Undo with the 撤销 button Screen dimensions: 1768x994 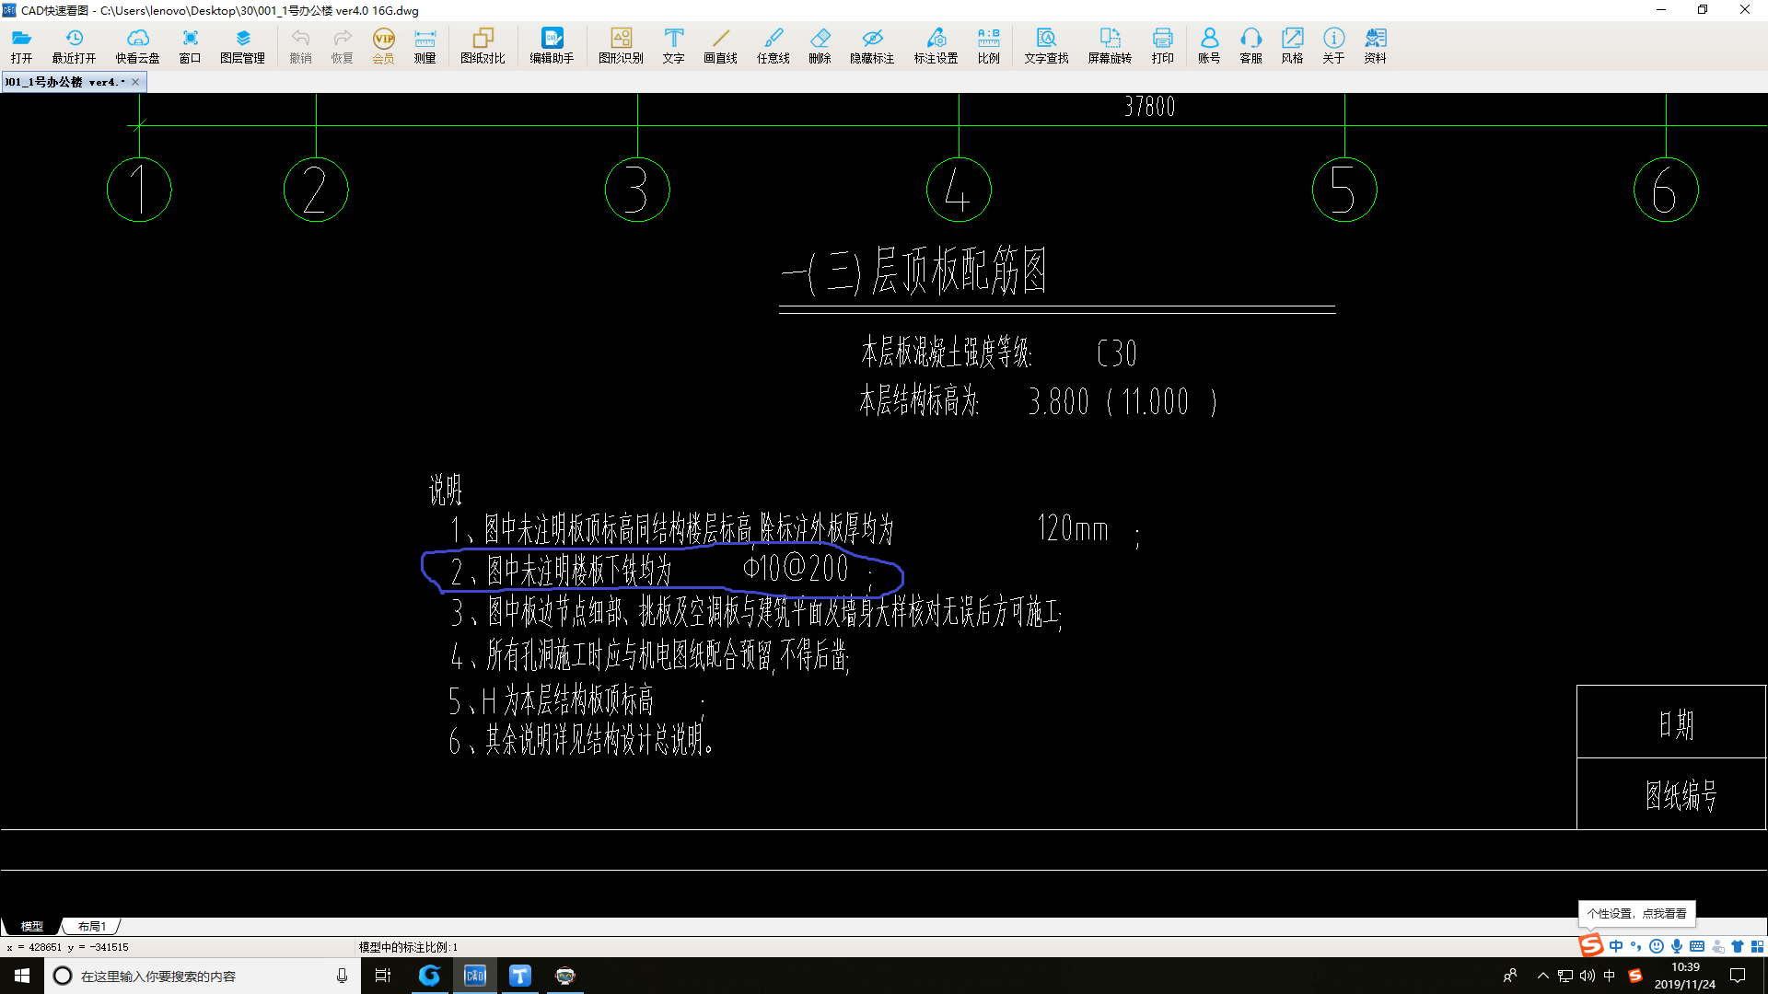300,46
